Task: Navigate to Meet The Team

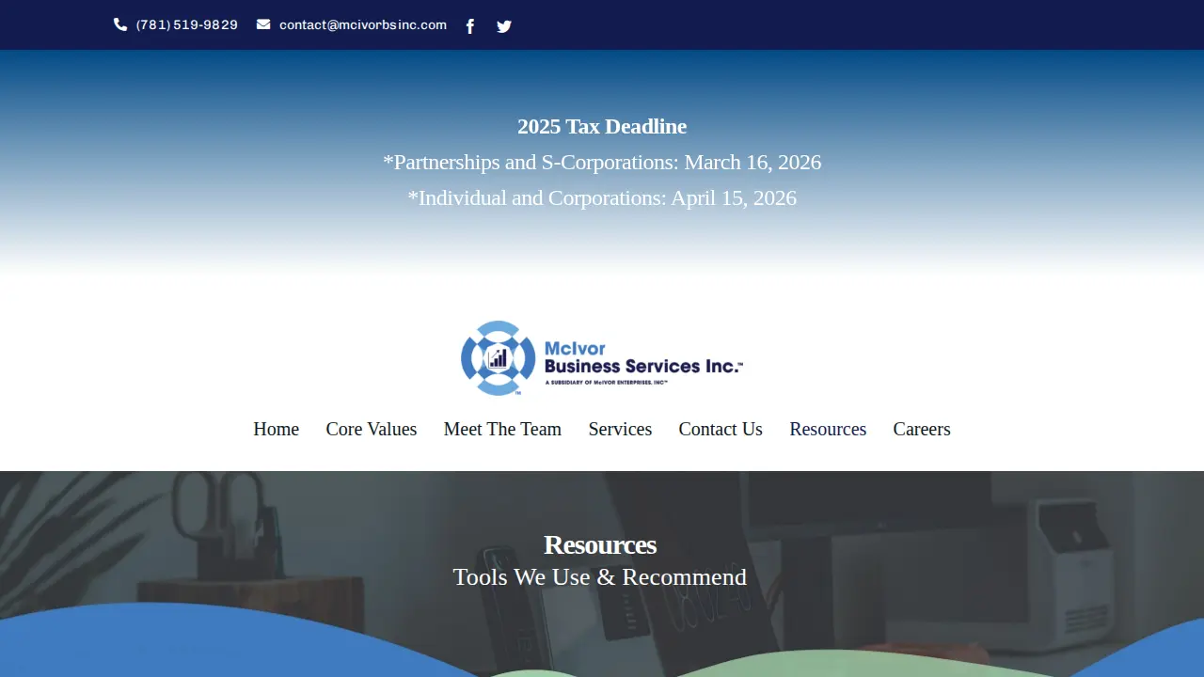Action: [502, 429]
